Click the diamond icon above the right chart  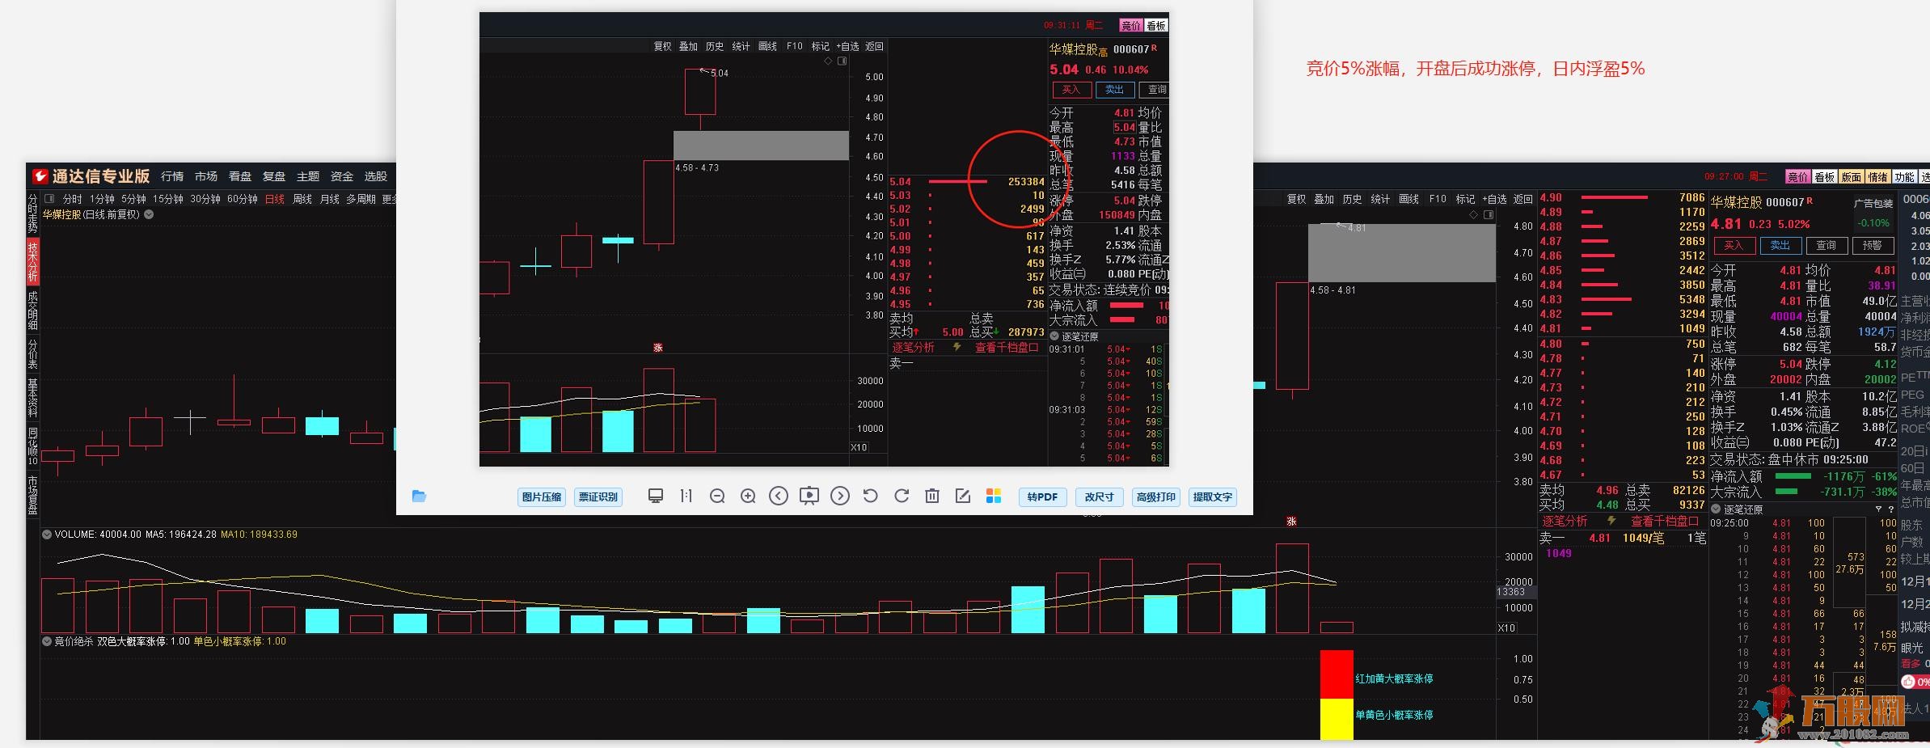click(x=1473, y=214)
